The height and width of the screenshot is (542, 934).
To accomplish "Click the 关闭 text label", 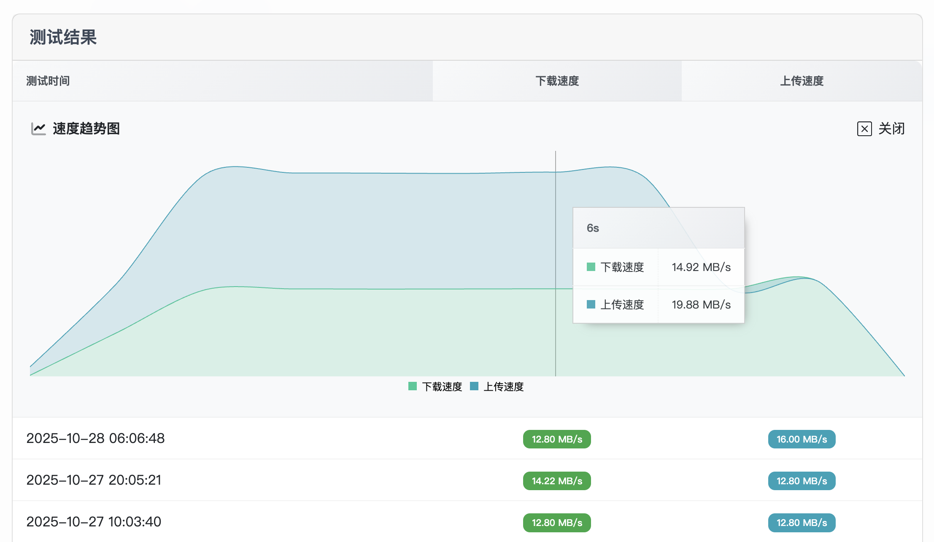I will 891,129.
